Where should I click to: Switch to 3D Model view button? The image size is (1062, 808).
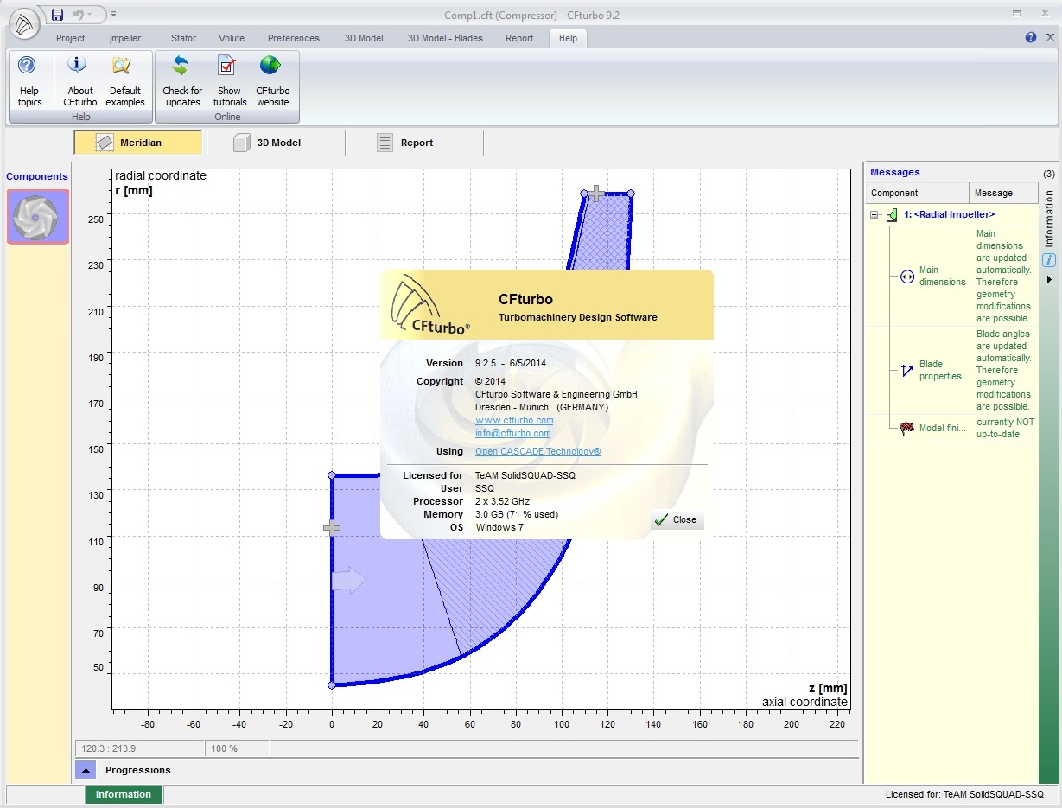276,143
